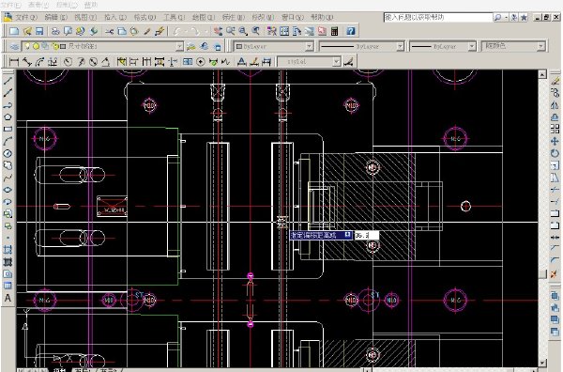Click the vertical scrollbar down arrow
Viewport: 563px width, 372px height.
(542, 363)
